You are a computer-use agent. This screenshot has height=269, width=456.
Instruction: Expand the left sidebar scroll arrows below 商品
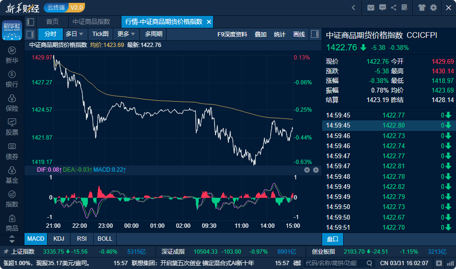tap(12, 238)
